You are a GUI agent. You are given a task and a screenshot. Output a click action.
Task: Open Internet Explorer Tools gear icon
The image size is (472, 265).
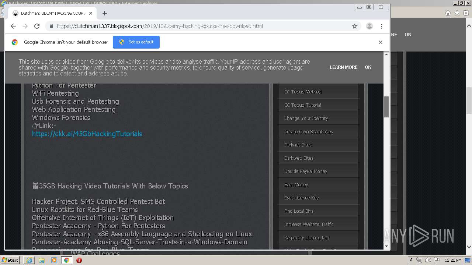pos(466,13)
